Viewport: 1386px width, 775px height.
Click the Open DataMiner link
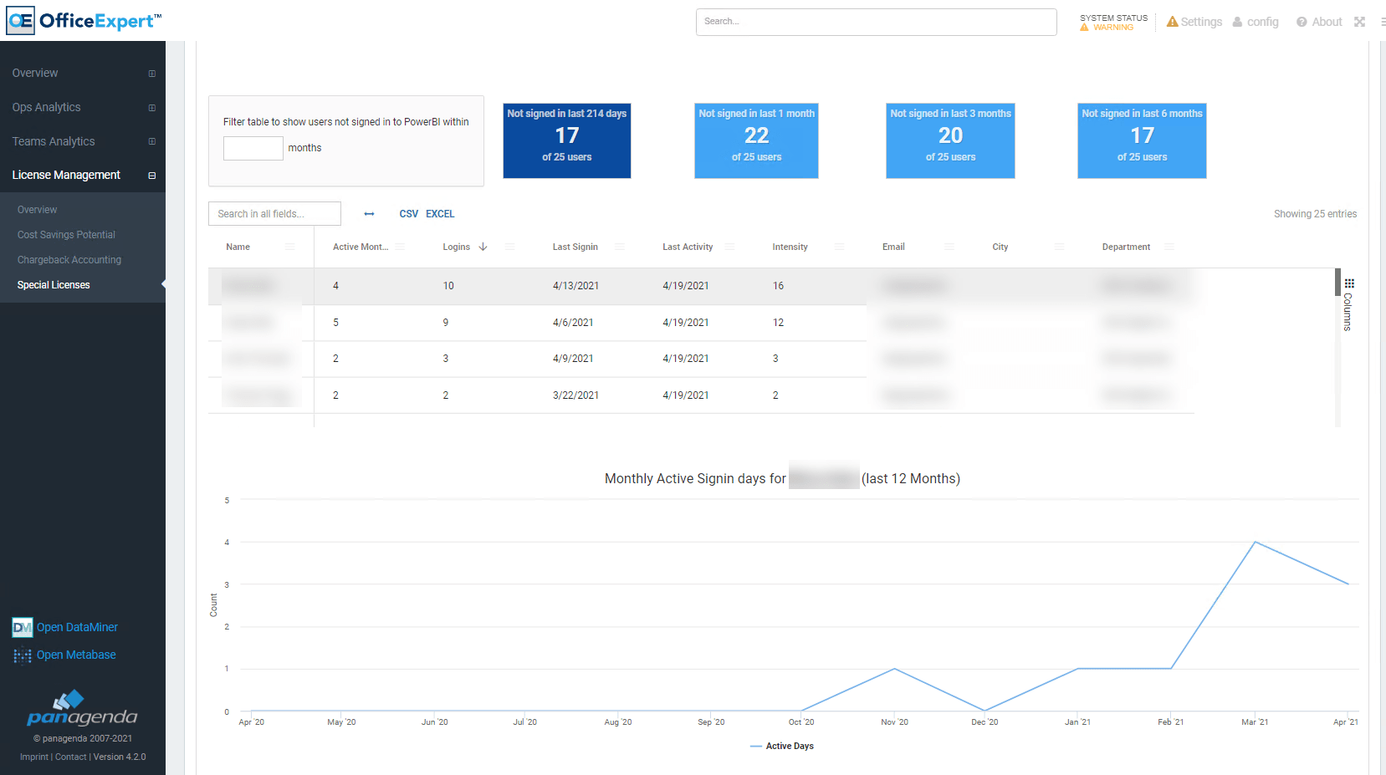pos(65,627)
